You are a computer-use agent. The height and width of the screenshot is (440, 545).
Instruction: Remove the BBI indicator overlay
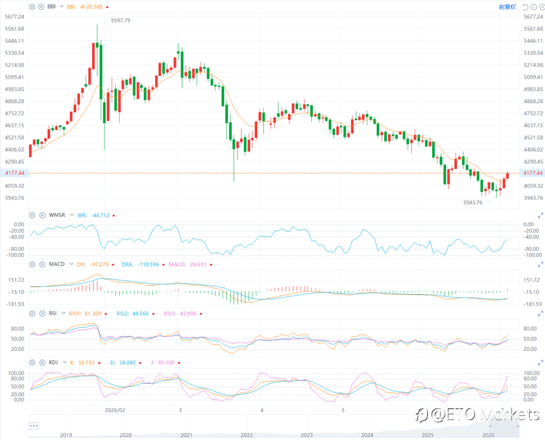point(41,6)
